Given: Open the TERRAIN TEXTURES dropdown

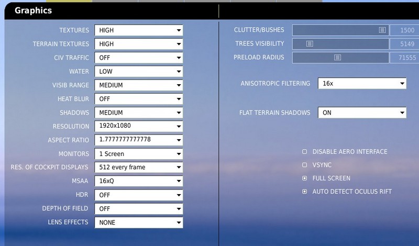Looking at the screenshot, I should point(138,44).
